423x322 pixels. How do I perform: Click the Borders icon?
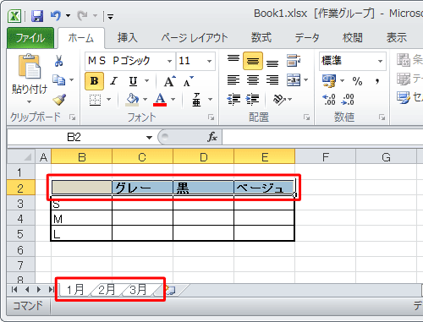coord(95,100)
